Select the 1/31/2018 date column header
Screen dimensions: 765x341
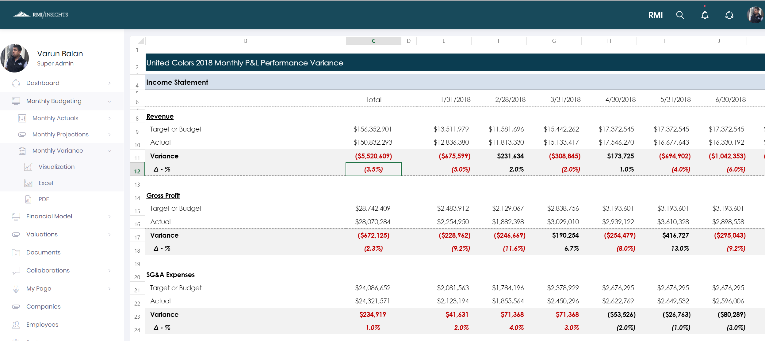click(455, 100)
